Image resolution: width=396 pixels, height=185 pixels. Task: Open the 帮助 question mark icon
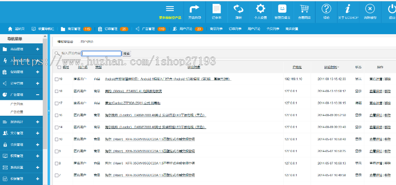point(326,9)
